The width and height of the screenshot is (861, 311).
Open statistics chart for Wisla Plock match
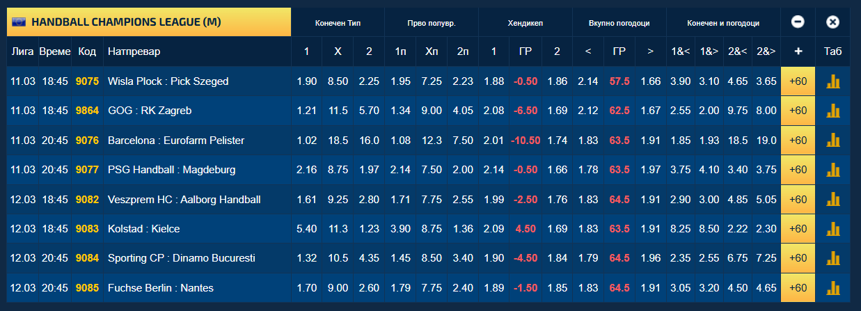832,81
